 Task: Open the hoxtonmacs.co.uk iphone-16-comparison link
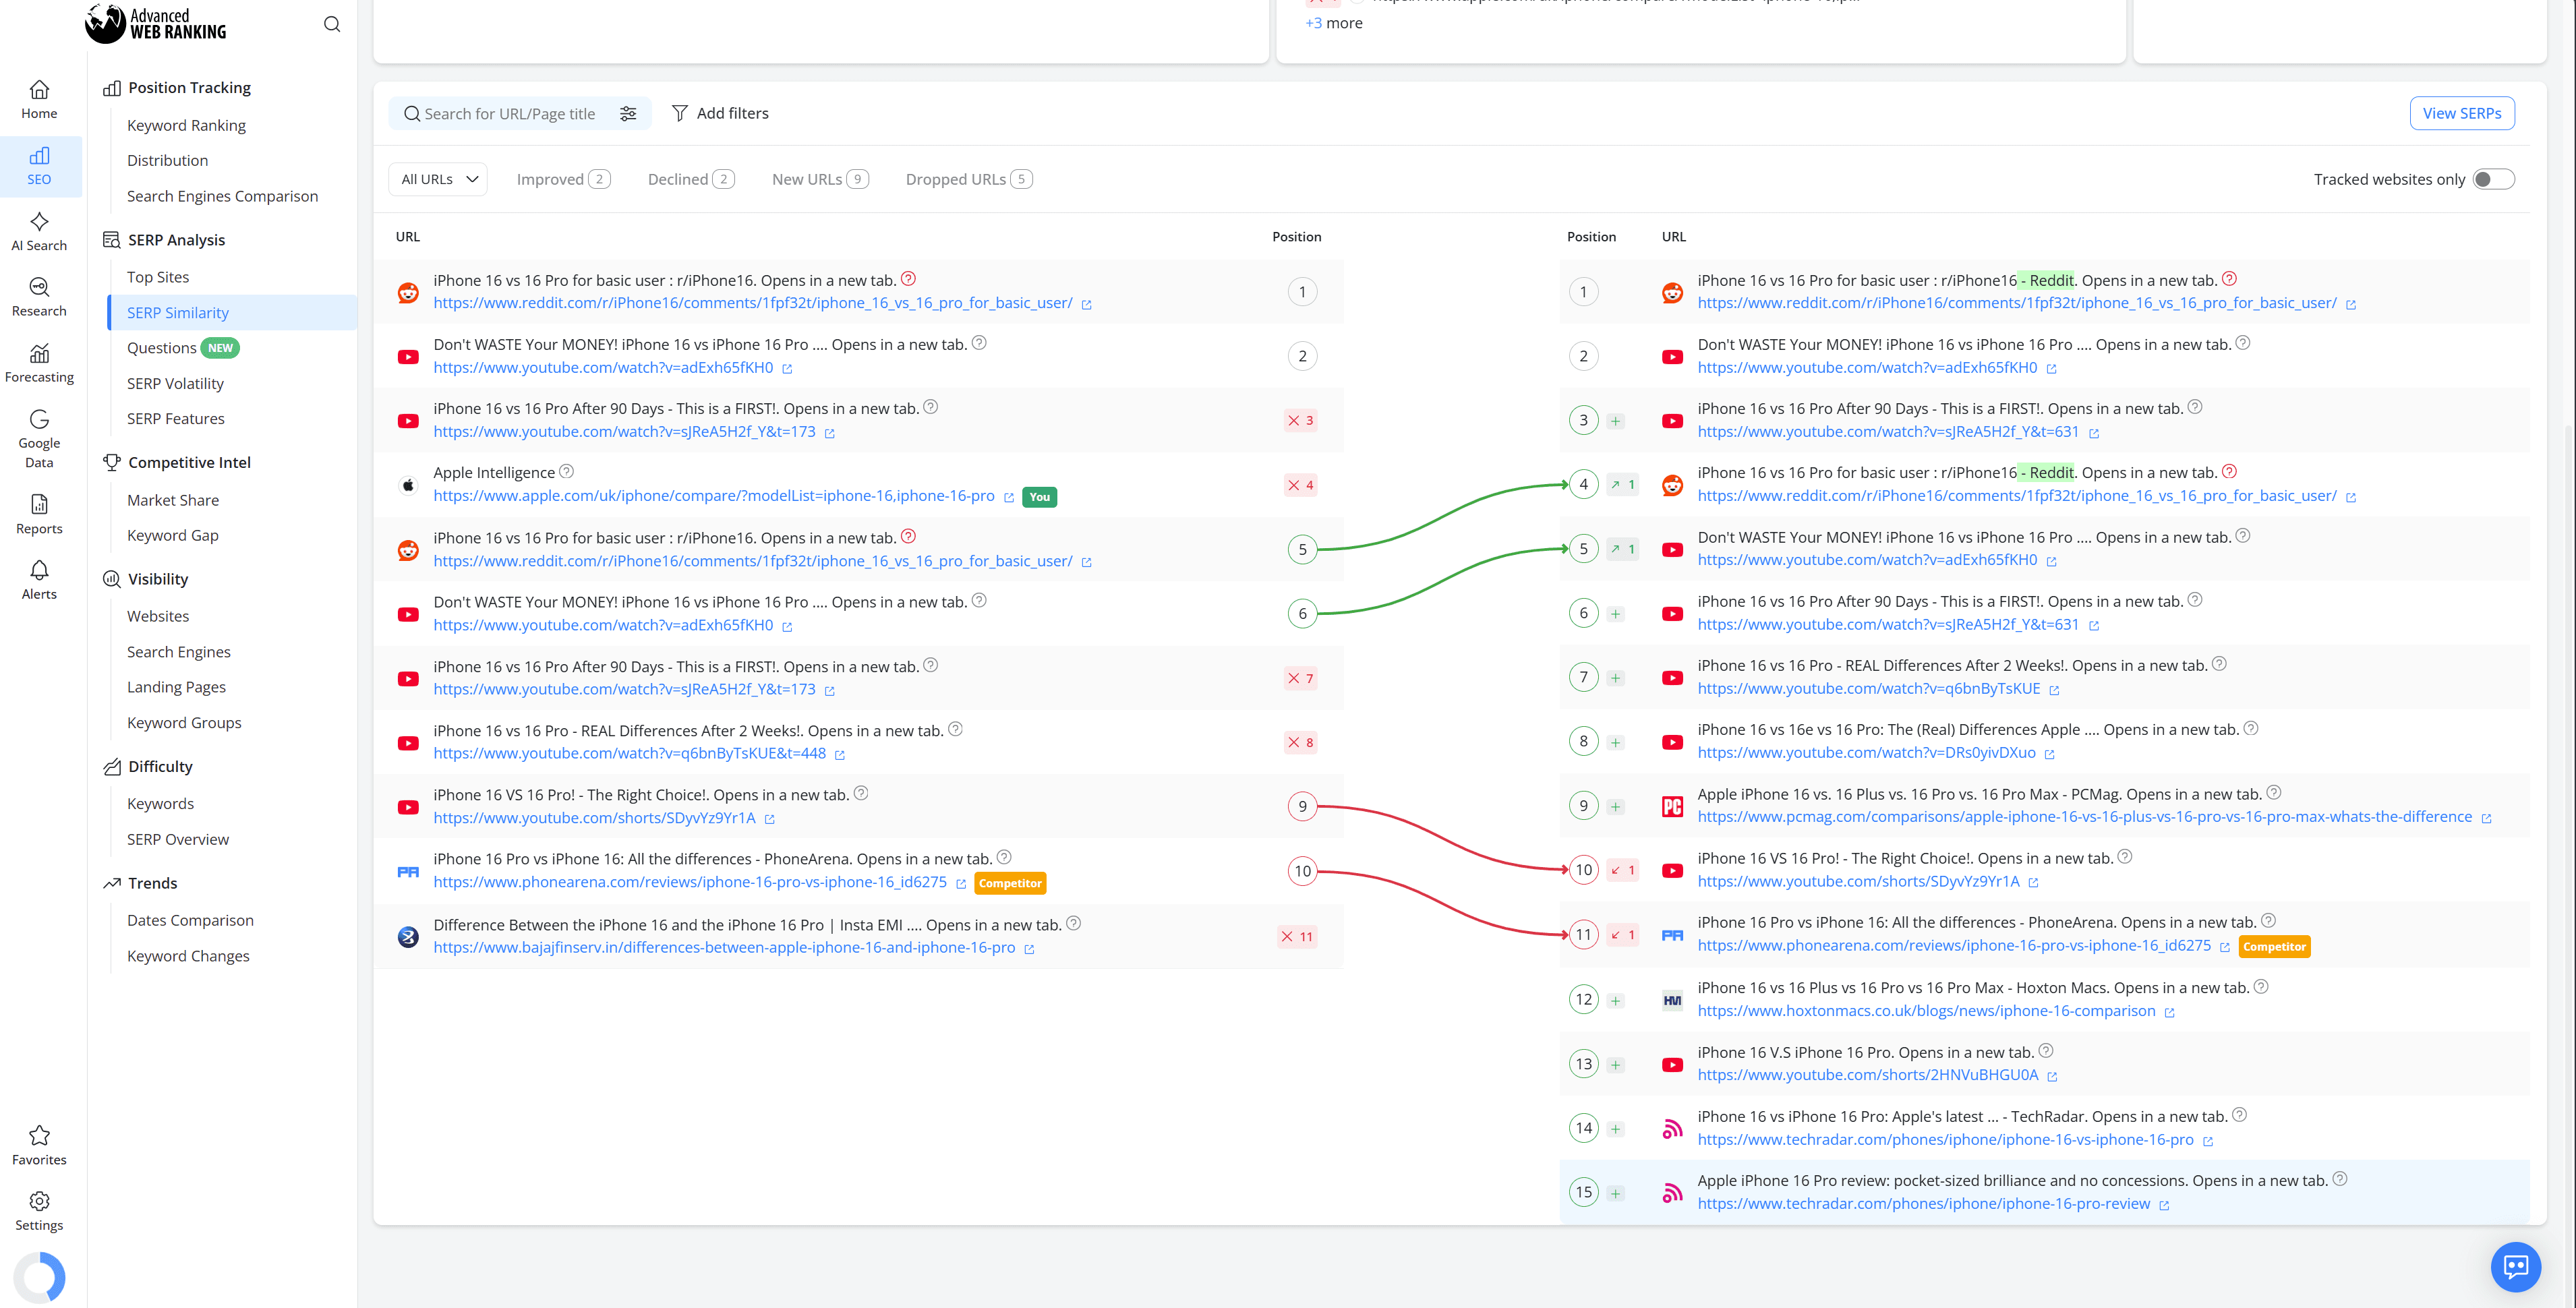coord(1926,1011)
